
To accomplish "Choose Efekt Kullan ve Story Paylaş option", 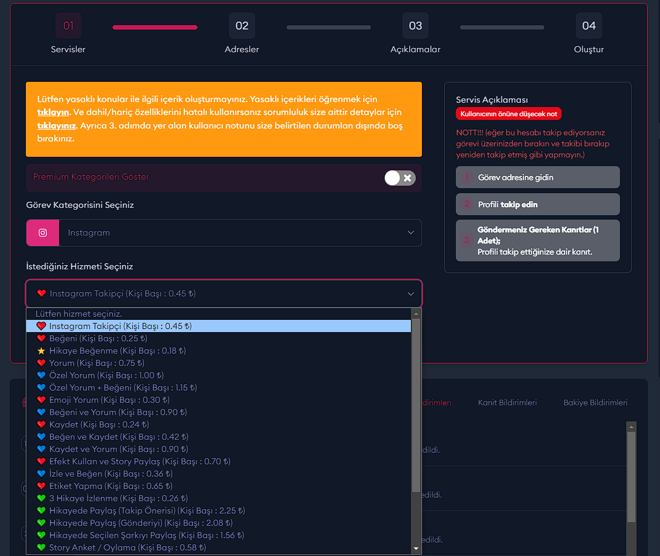I will pyautogui.click(x=218, y=461).
